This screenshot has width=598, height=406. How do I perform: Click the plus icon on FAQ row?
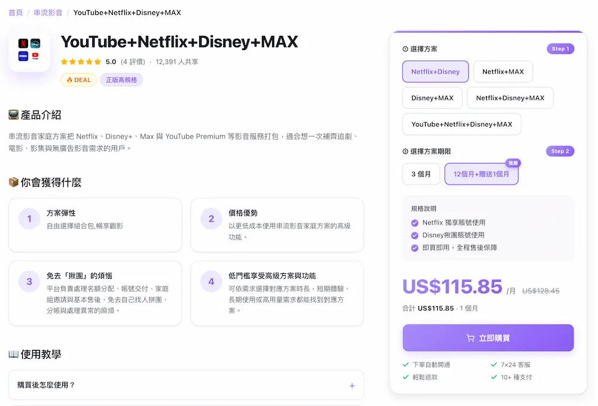point(352,386)
